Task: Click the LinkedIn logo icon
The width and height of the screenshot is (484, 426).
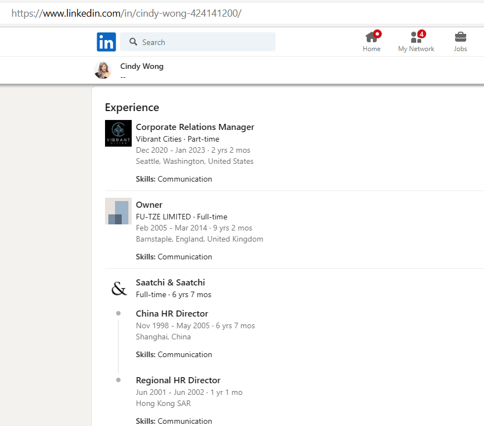Action: coord(106,42)
